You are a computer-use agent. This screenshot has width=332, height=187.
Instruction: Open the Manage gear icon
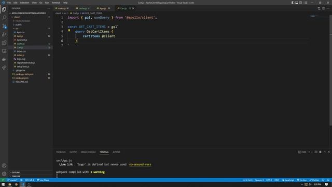point(4,174)
